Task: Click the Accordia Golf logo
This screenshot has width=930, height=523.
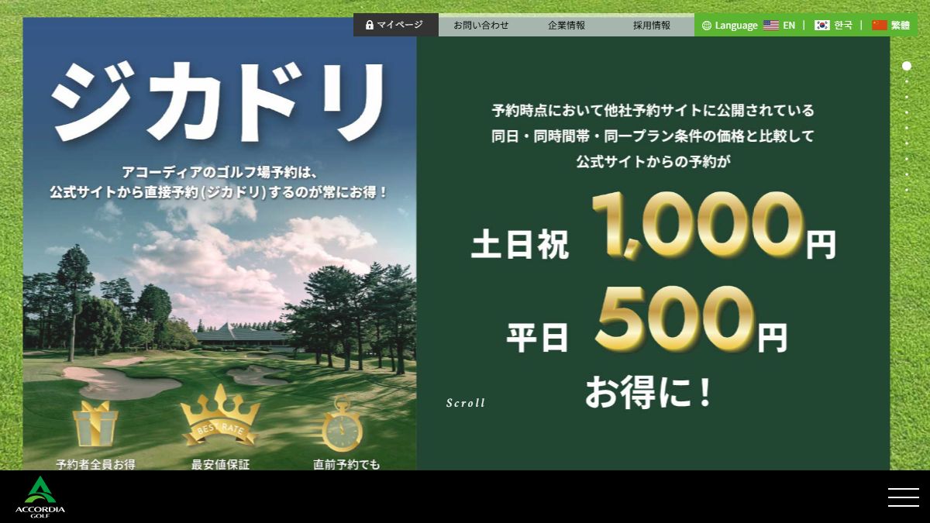Action: (x=40, y=497)
